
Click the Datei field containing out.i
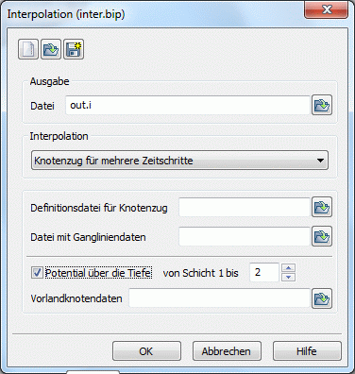point(188,105)
